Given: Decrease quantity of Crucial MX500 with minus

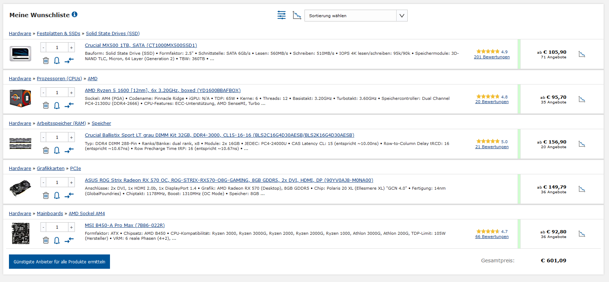Looking at the screenshot, I should [43, 48].
